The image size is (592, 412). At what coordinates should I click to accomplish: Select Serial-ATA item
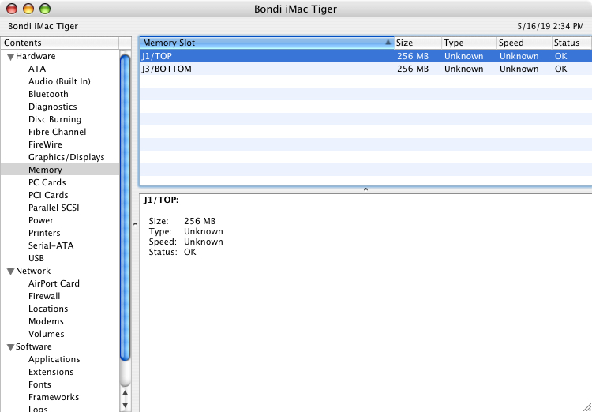pos(51,245)
